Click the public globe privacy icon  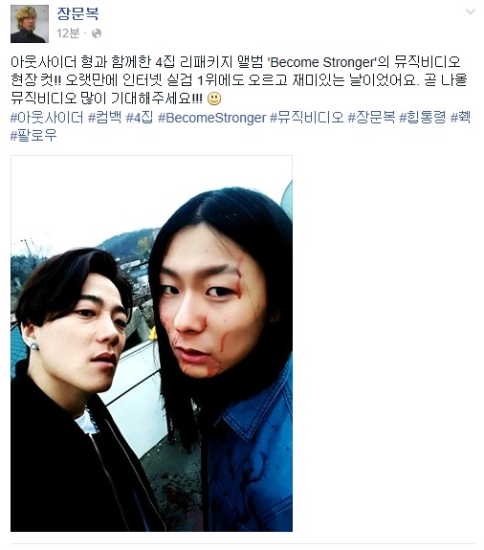point(97,33)
